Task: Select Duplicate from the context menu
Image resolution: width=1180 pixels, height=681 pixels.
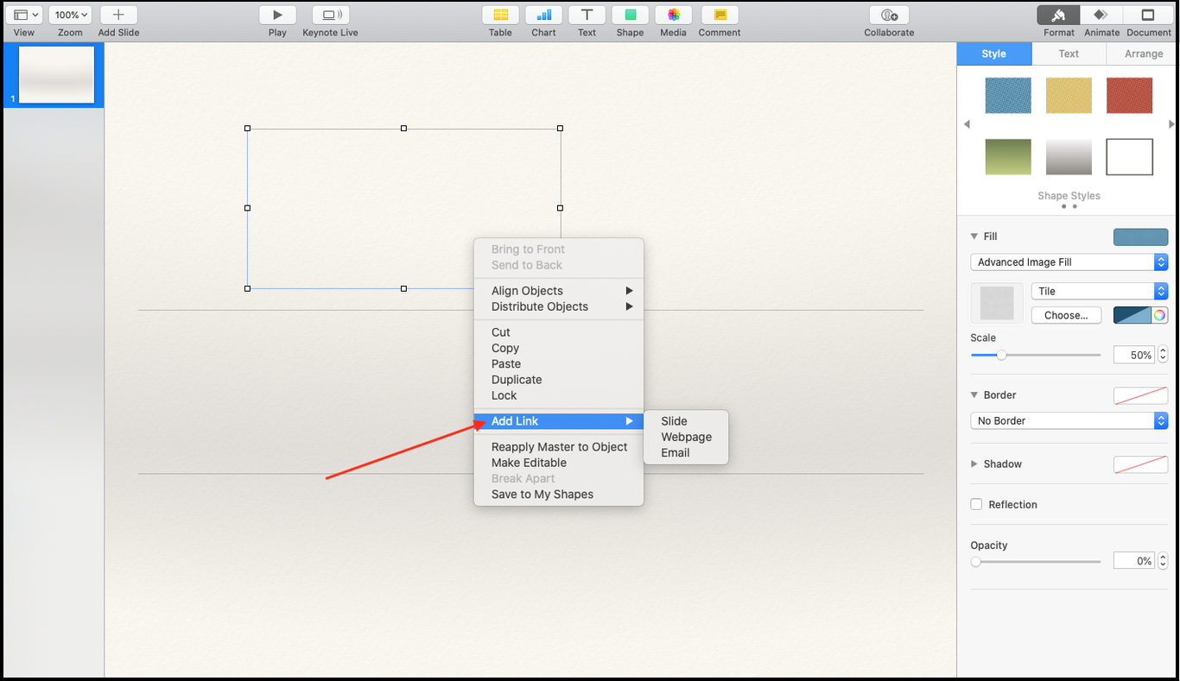Action: [x=517, y=380]
